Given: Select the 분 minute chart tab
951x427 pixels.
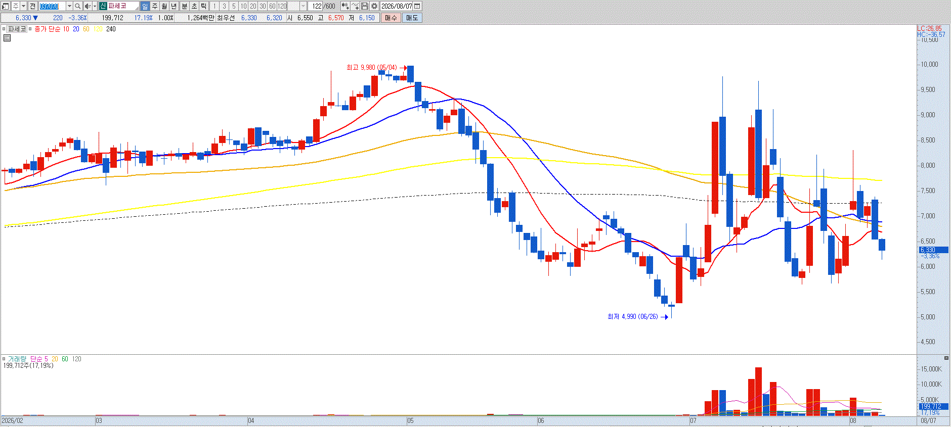Looking at the screenshot, I should point(185,6).
